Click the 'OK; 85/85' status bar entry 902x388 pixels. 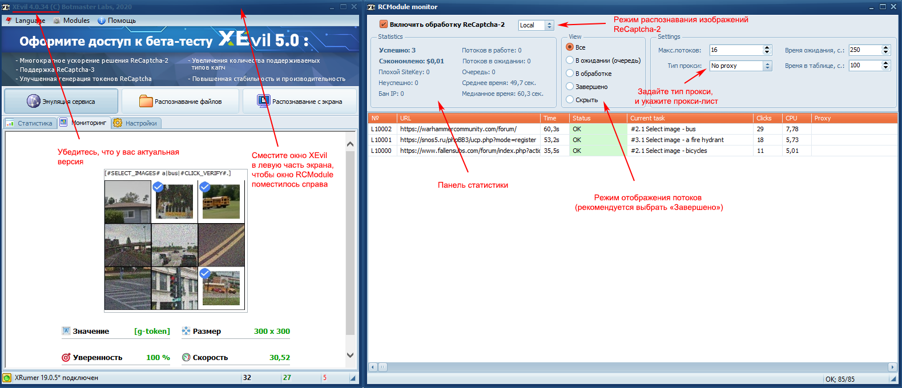(840, 379)
